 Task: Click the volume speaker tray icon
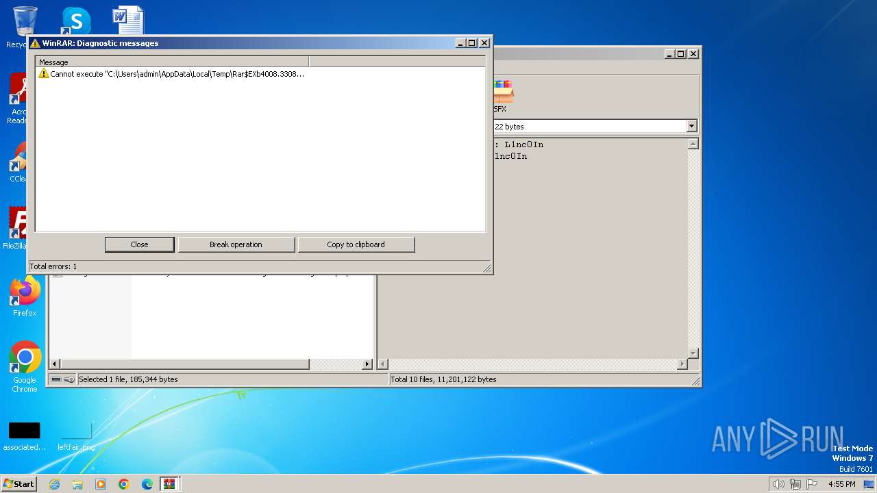[x=778, y=484]
